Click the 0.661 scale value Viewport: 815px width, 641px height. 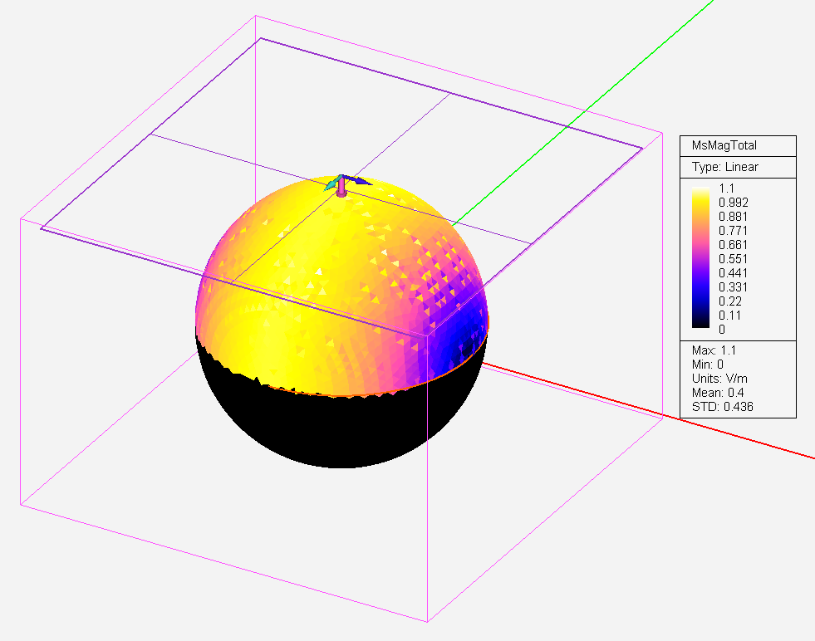(x=733, y=244)
